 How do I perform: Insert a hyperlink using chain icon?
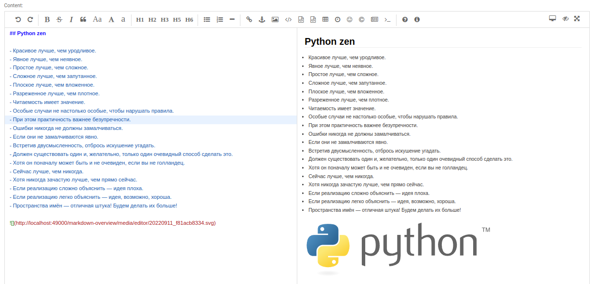pos(249,20)
